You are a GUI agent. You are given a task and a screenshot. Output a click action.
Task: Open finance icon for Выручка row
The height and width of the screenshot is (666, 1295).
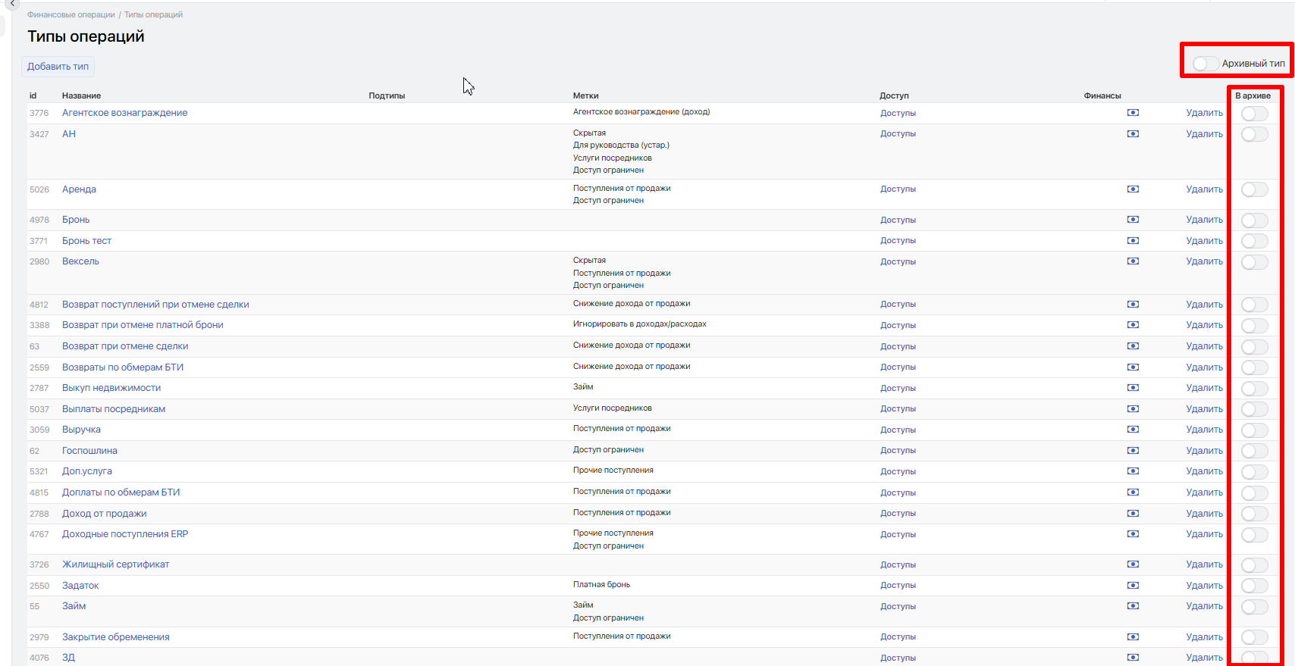tap(1133, 430)
